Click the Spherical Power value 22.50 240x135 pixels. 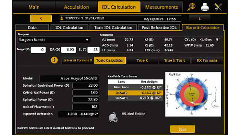pos(86,100)
